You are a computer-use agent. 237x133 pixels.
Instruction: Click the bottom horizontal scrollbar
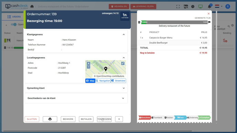pyautogui.click(x=97, y=131)
